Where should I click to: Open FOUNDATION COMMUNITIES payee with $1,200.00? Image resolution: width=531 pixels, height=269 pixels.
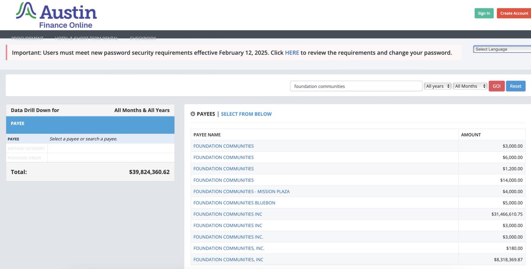pyautogui.click(x=223, y=169)
